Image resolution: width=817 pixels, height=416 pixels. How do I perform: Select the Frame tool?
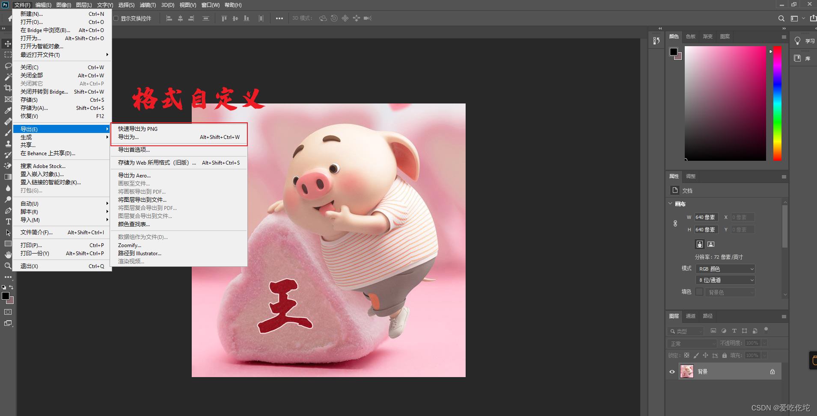pyautogui.click(x=8, y=99)
